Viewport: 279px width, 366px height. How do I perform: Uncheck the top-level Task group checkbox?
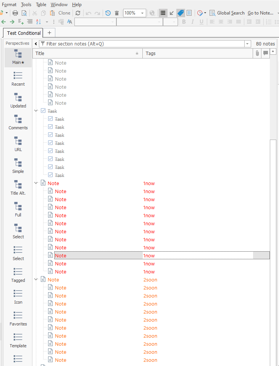43,111
